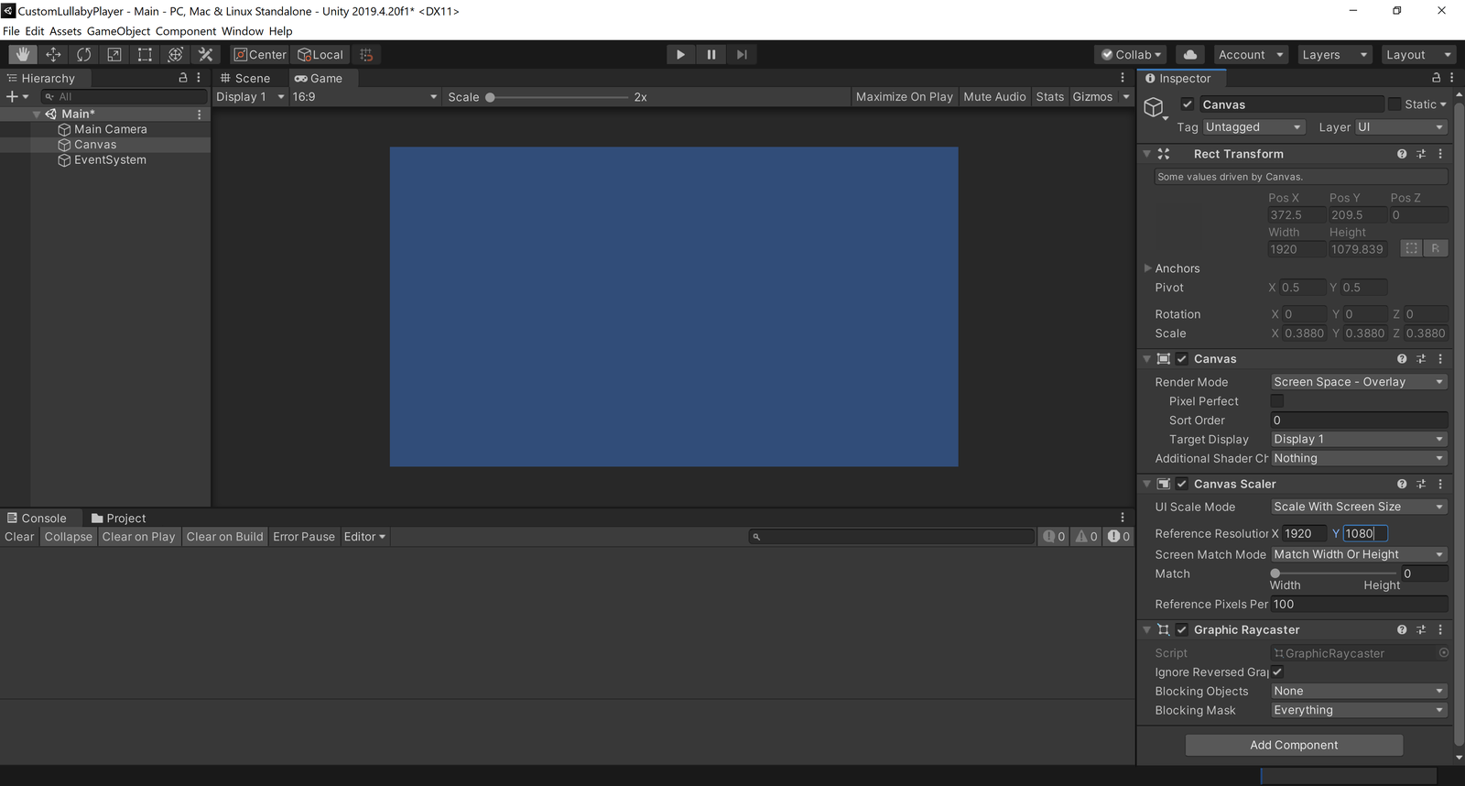Viewport: 1465px width, 786px height.
Task: Select the Rect Transform tool
Action: 145,55
